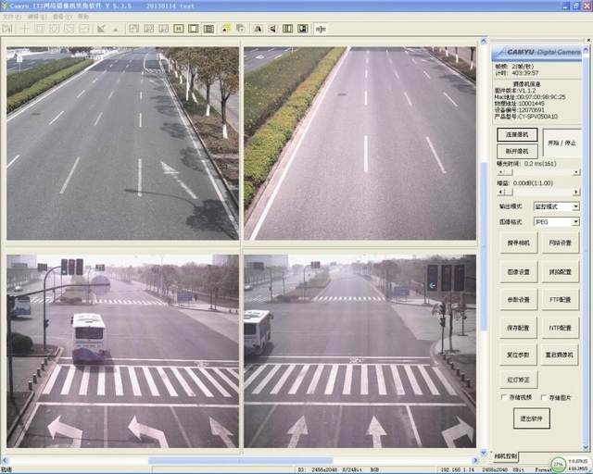Select the crosshair tool in the toolbar
The image size is (593, 474).
pos(24,29)
